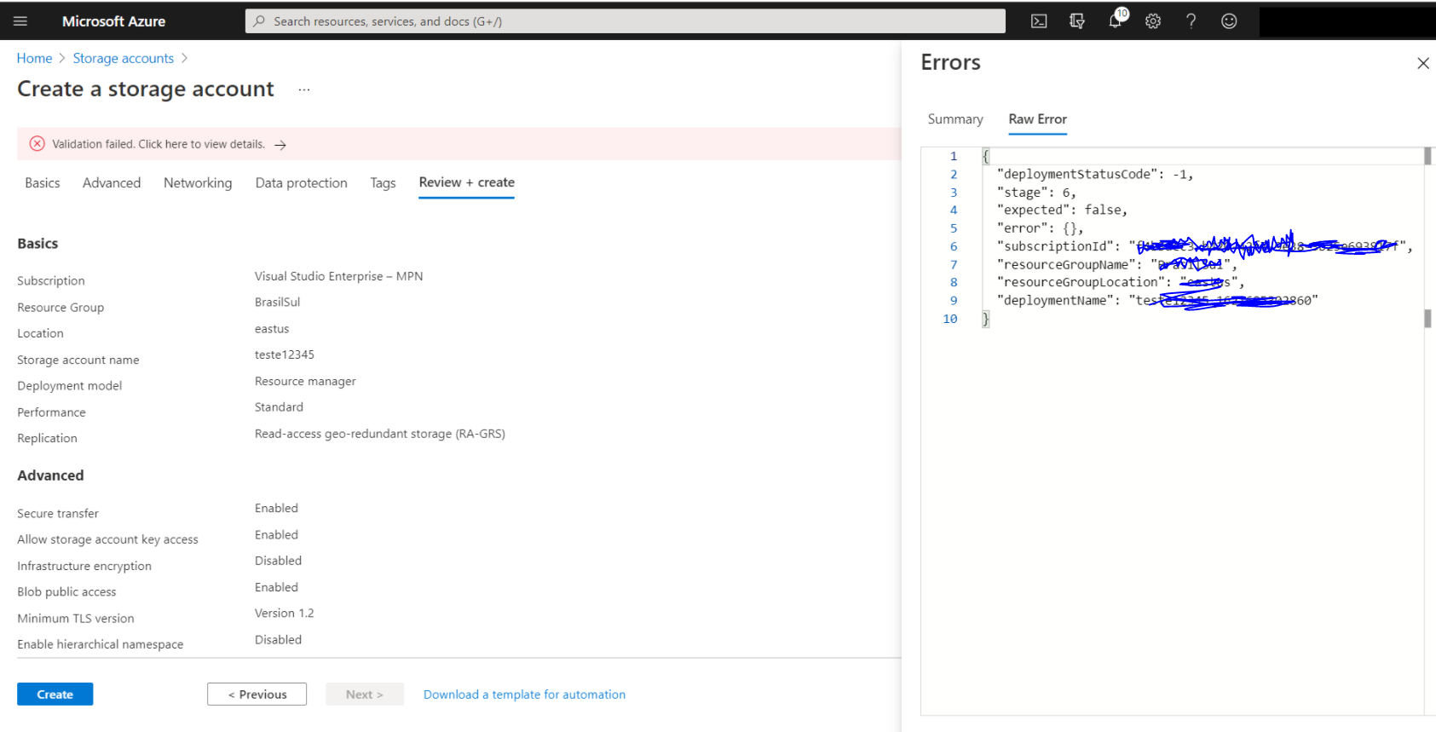Close the Errors panel
This screenshot has width=1436, height=732.
[x=1423, y=63]
